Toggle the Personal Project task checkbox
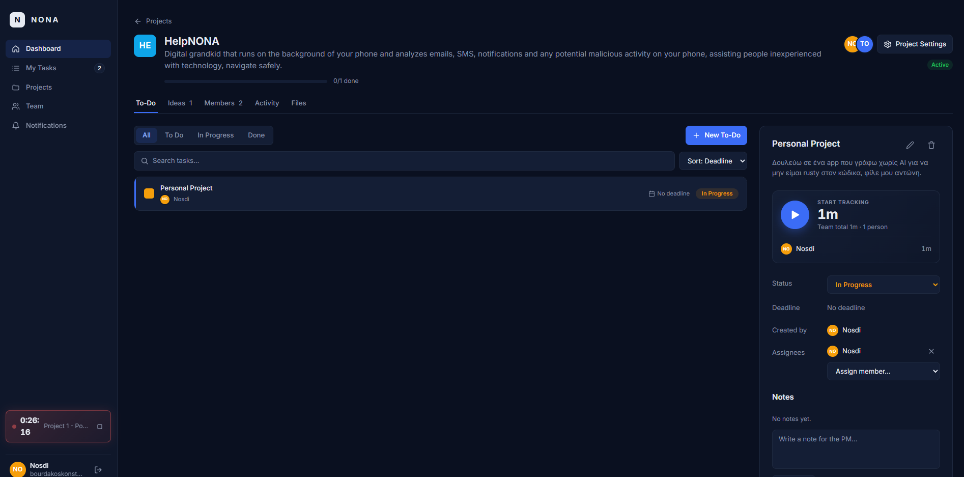 tap(149, 193)
